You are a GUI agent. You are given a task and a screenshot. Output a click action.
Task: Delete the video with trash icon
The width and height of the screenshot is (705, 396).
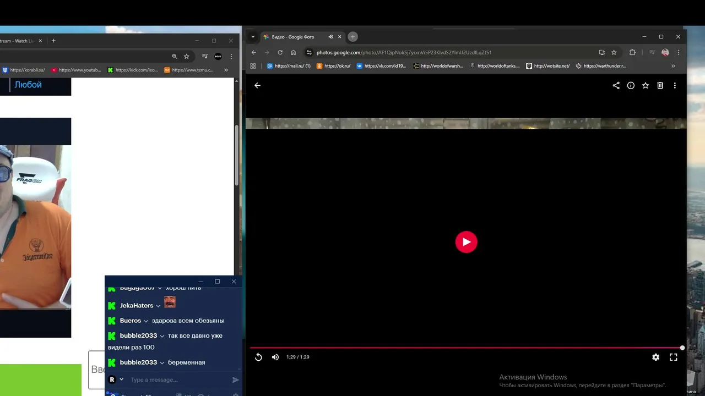click(x=660, y=85)
